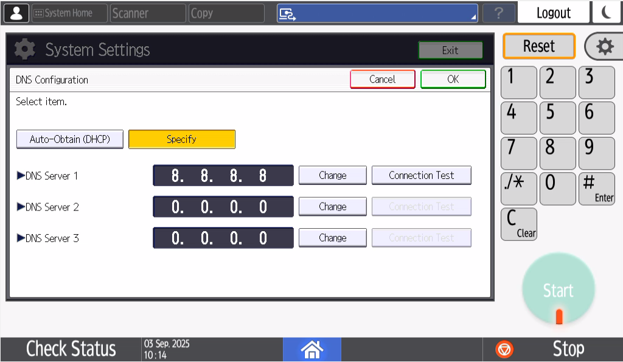623x362 pixels.
Task: Go to Home screen icon
Action: point(311,349)
